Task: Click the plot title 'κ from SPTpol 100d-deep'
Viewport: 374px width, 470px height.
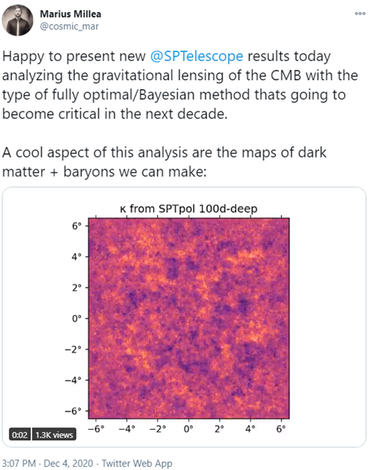Action: [189, 208]
